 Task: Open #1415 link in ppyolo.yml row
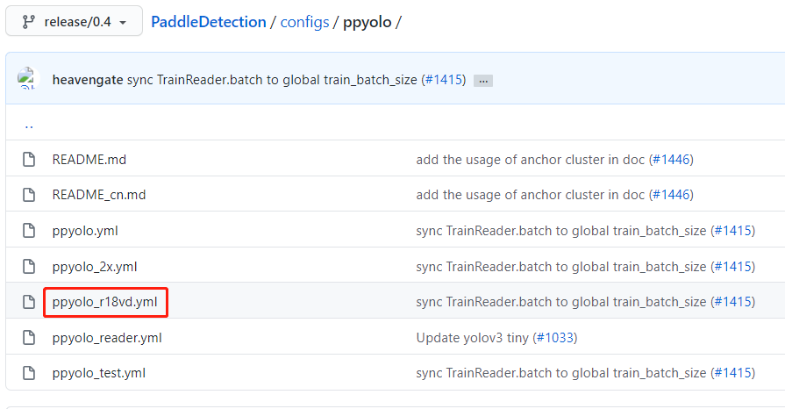(733, 231)
